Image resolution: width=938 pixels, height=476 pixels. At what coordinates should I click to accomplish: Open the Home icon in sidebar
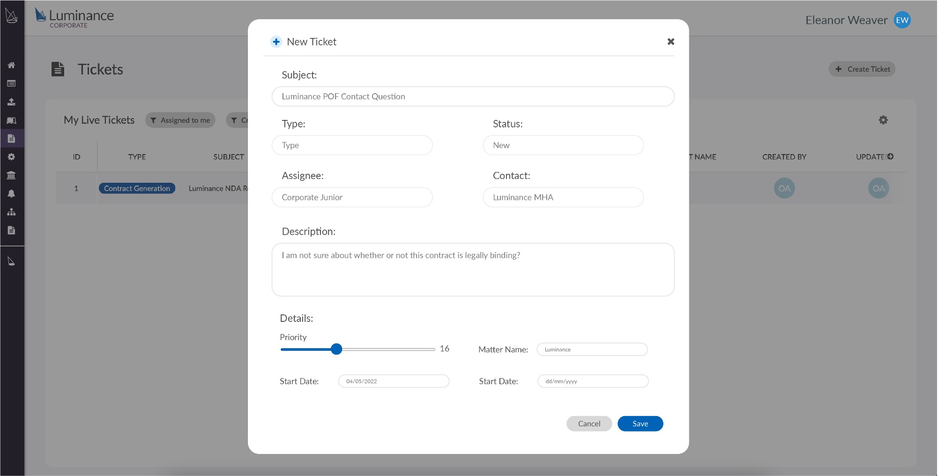click(x=11, y=65)
